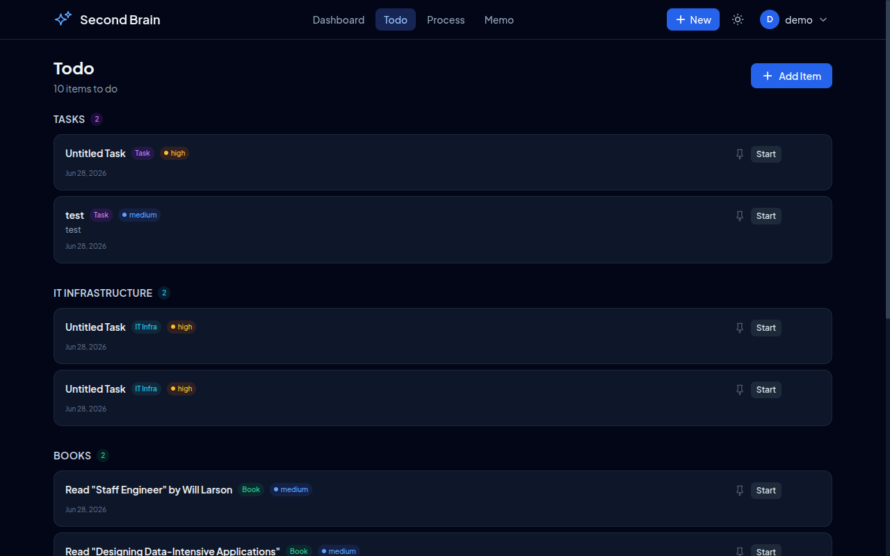Click the Book tag on Staff Engineer item
This screenshot has width=890, height=556.
(251, 490)
